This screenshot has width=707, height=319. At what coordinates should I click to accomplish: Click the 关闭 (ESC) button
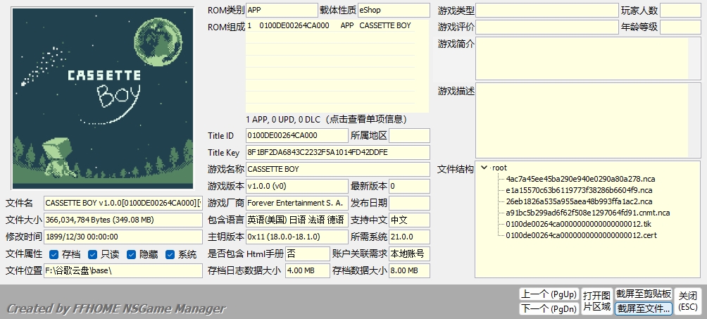688,301
